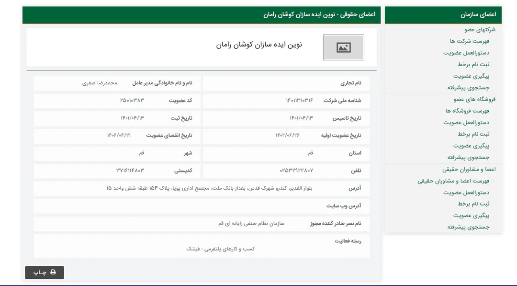The height and width of the screenshot is (286, 517).
Task: Click the قم value beside شهر
Action: [x=141, y=153]
